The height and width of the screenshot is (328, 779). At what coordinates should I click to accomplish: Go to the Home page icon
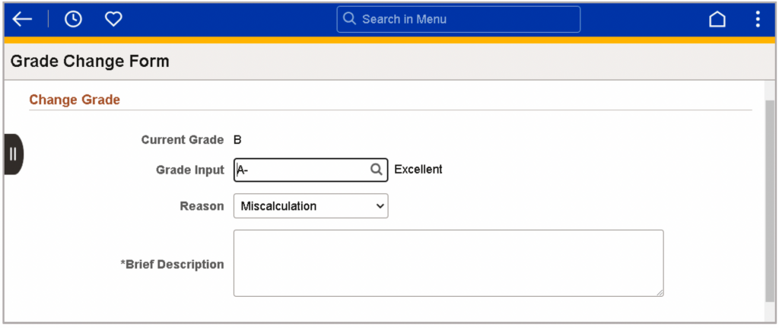pyautogui.click(x=717, y=19)
